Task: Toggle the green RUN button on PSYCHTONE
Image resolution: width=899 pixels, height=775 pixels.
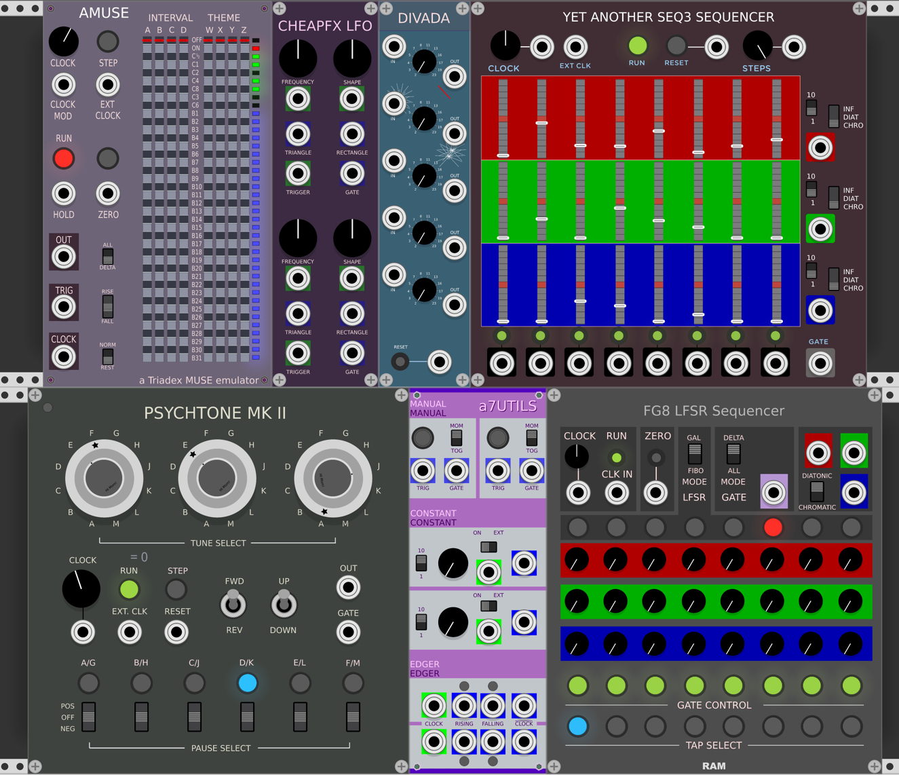Action: click(x=129, y=589)
